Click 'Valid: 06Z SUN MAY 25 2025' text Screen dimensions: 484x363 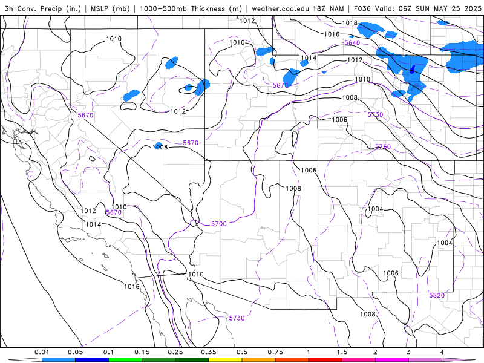(x=428, y=8)
